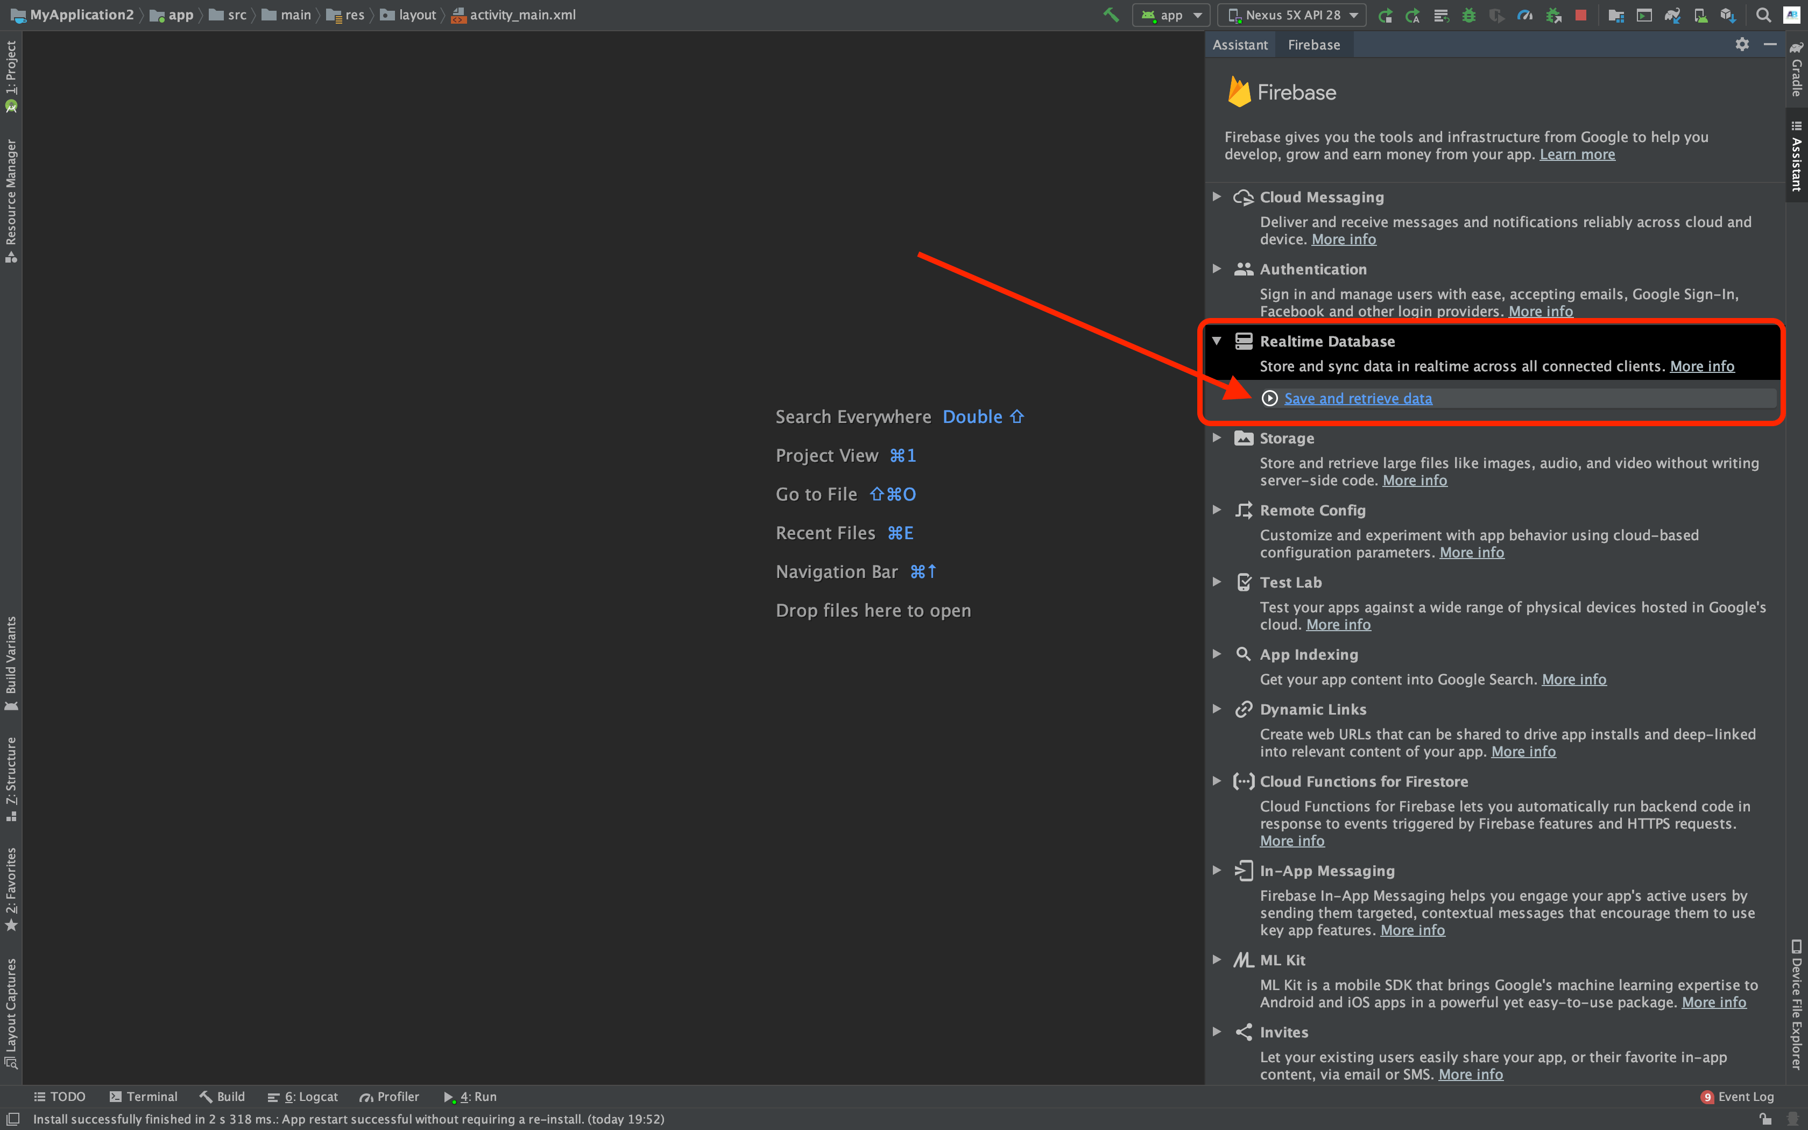
Task: Open Assistant panel settings gear
Action: click(1742, 44)
